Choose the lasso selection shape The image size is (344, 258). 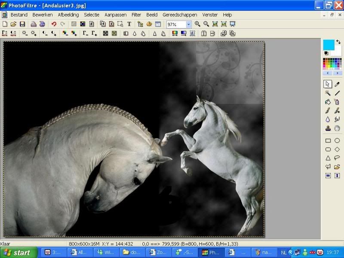(337, 158)
